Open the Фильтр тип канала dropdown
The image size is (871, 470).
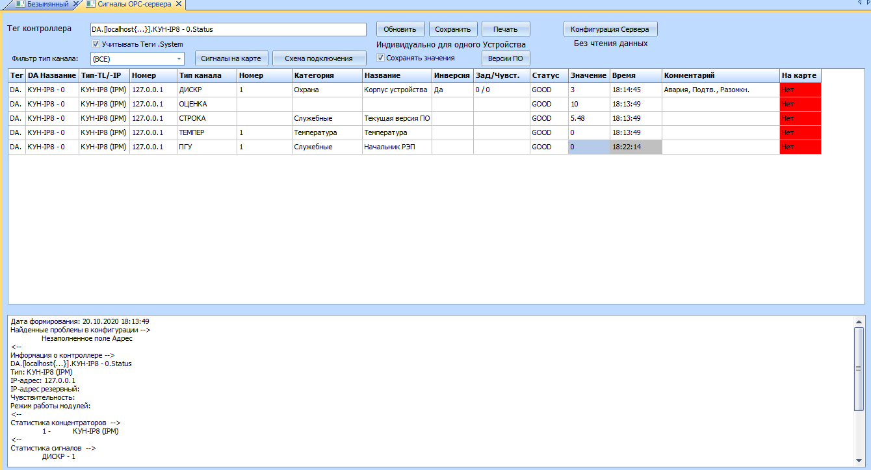pos(179,58)
